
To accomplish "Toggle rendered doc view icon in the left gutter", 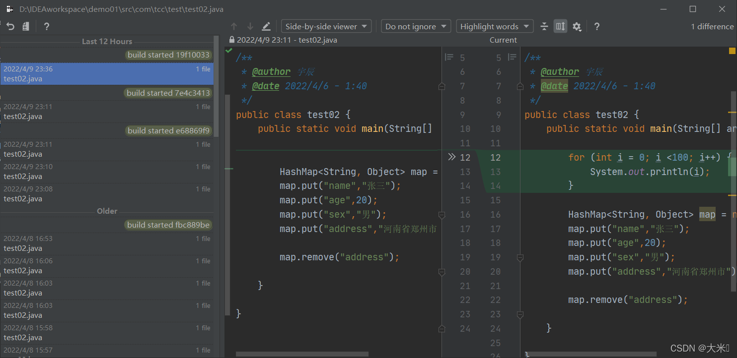I will point(449,58).
